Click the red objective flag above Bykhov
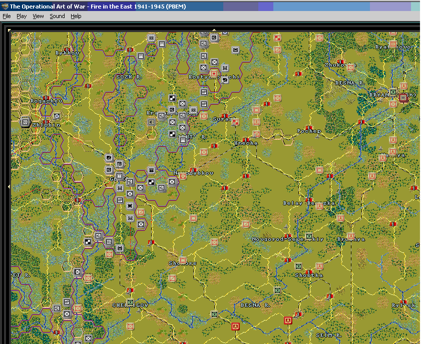 (67, 50)
